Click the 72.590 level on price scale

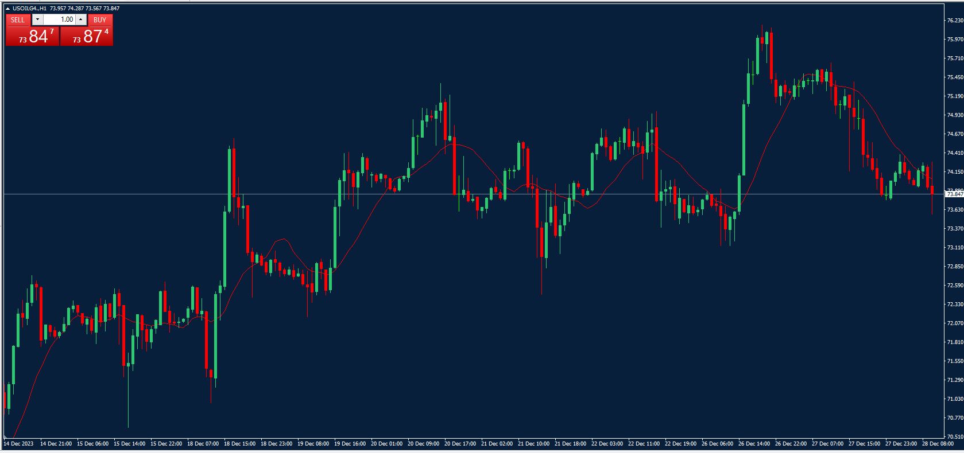pyautogui.click(x=954, y=286)
